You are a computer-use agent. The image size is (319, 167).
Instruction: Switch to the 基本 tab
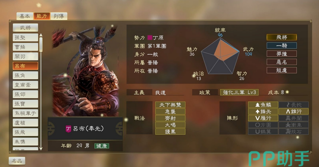(25, 16)
